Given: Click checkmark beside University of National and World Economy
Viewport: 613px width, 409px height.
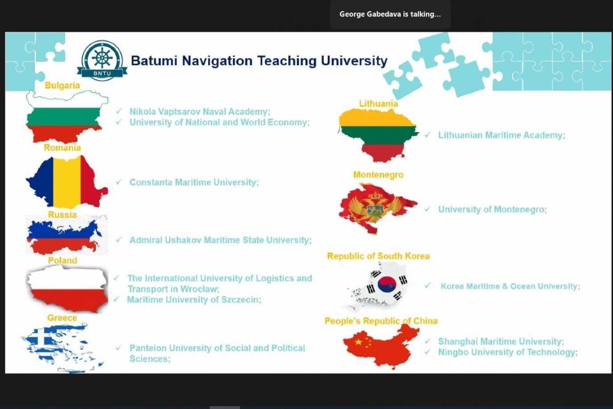Looking at the screenshot, I should tap(119, 122).
